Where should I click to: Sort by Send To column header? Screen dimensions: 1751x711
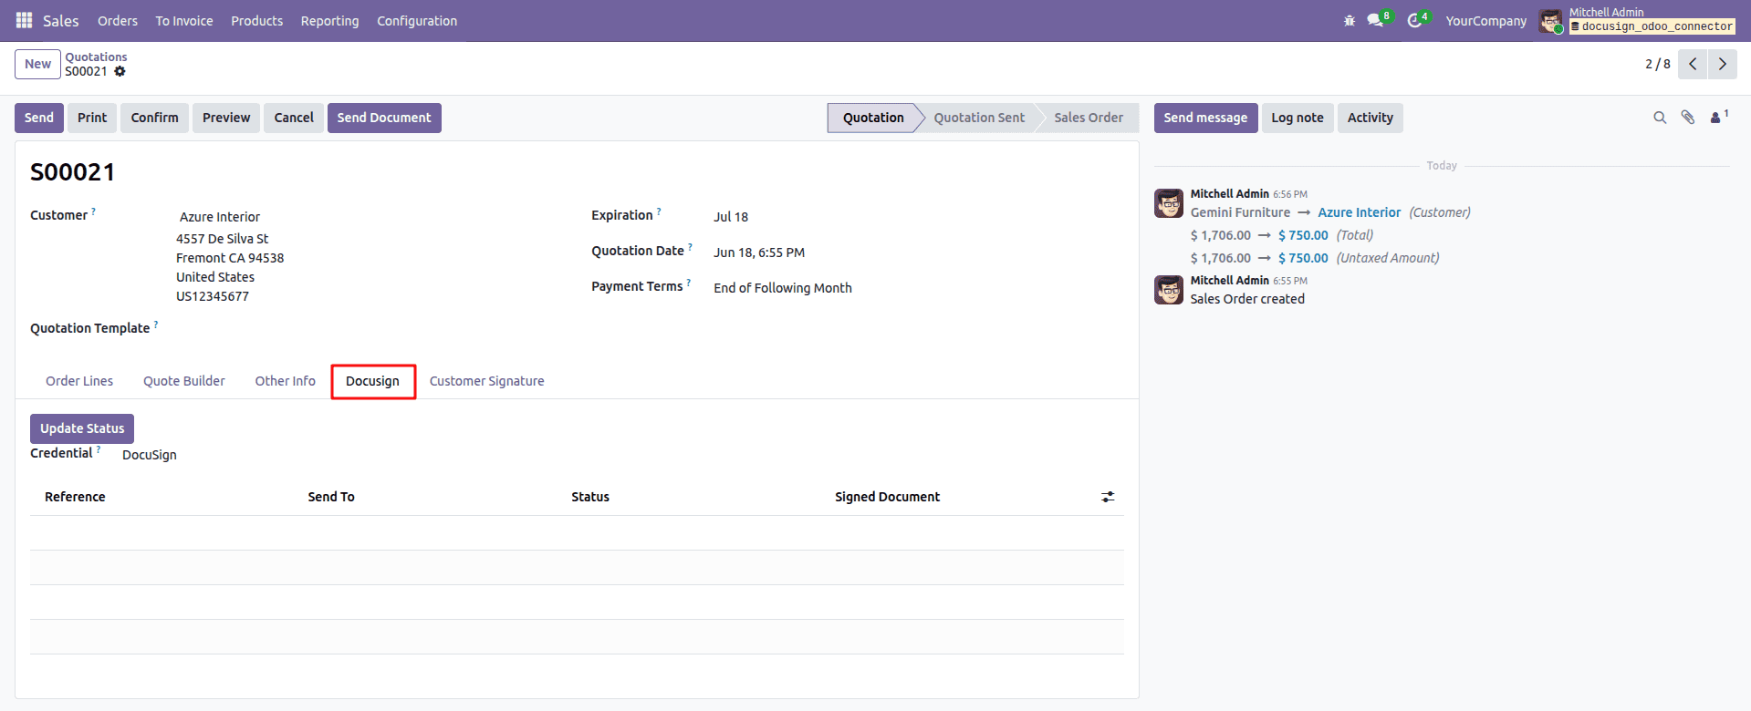click(331, 497)
